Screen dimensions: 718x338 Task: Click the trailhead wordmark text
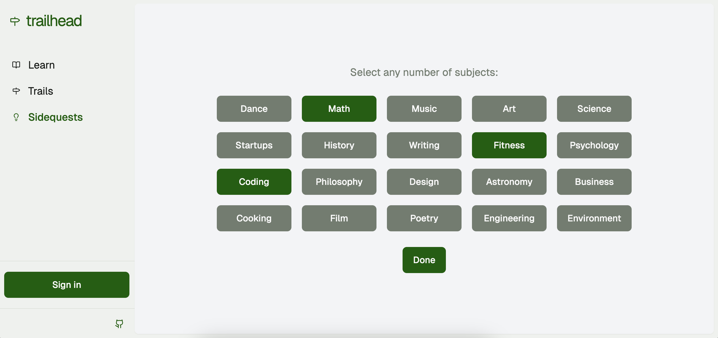tap(54, 21)
